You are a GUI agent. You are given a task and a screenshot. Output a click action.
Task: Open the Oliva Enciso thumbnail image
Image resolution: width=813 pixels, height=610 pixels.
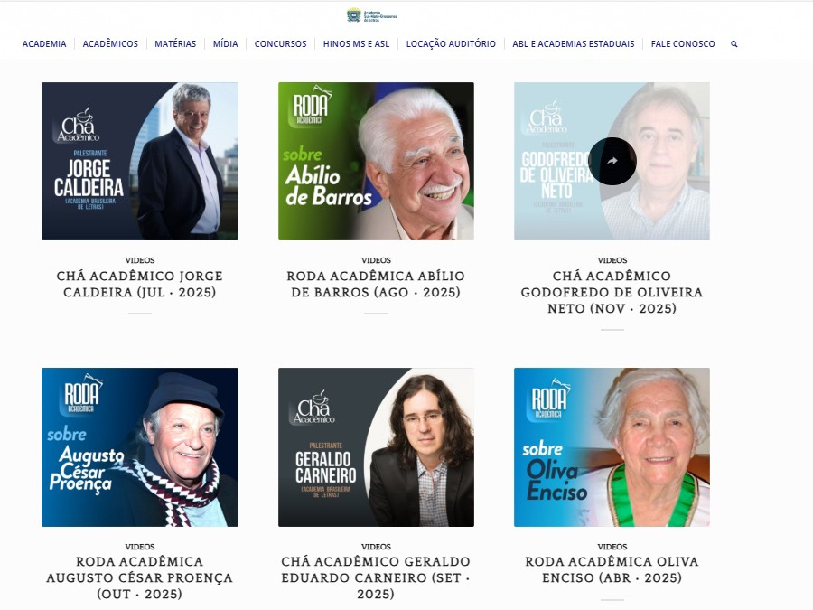pos(612,447)
